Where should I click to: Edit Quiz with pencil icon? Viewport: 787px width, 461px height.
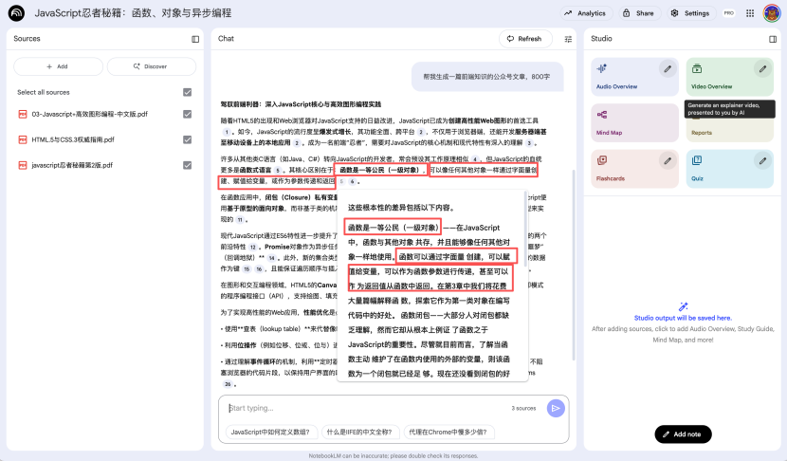(x=762, y=161)
